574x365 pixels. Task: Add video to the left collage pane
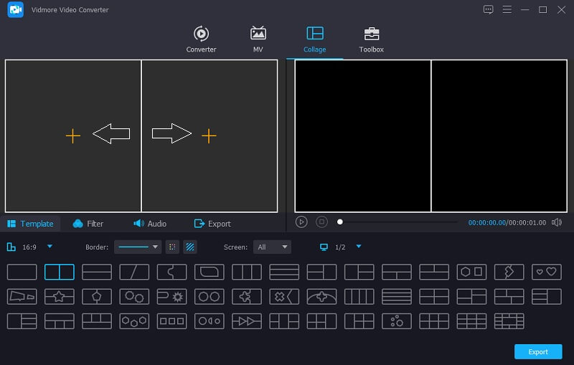point(72,136)
